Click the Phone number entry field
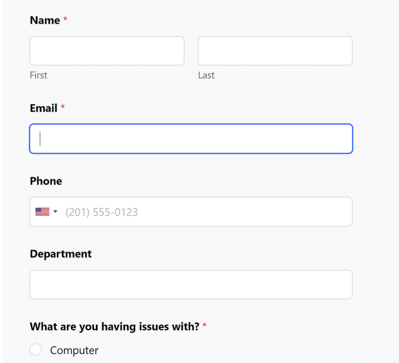The height and width of the screenshot is (363, 399). (195, 212)
